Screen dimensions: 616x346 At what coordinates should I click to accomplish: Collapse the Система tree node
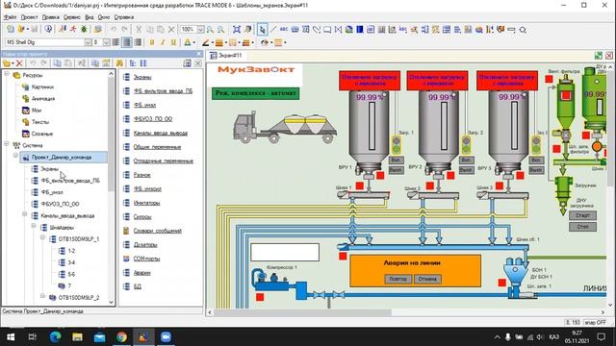pos(7,144)
